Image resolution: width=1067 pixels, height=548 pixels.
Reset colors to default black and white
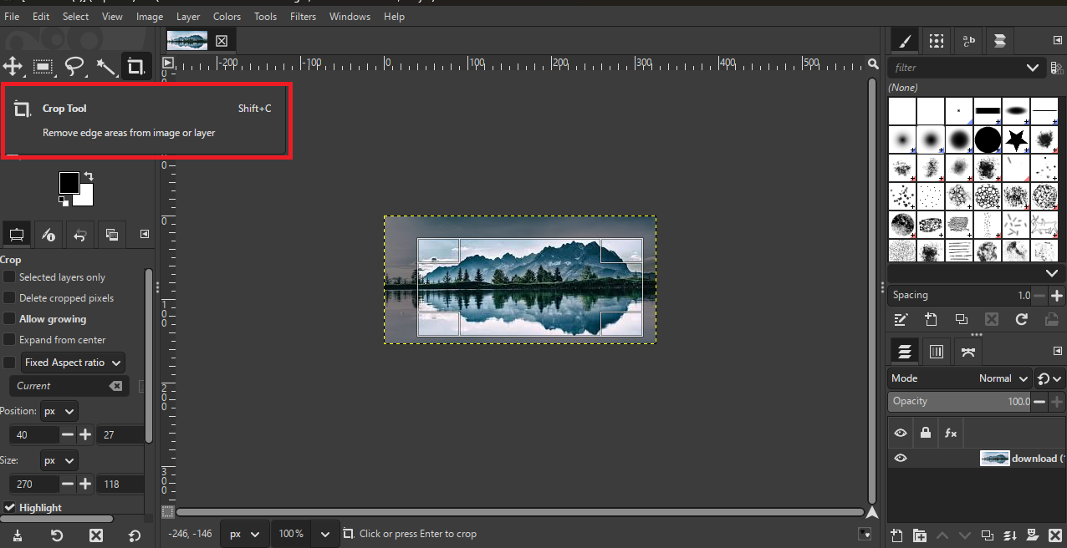(64, 200)
